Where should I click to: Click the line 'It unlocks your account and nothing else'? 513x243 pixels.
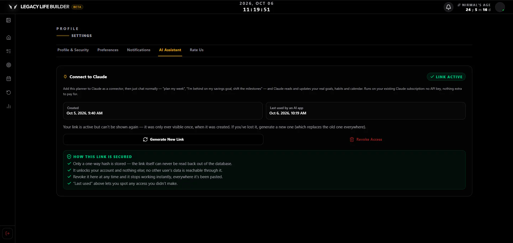[148, 170]
